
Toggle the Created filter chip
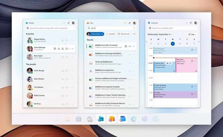[110, 34]
